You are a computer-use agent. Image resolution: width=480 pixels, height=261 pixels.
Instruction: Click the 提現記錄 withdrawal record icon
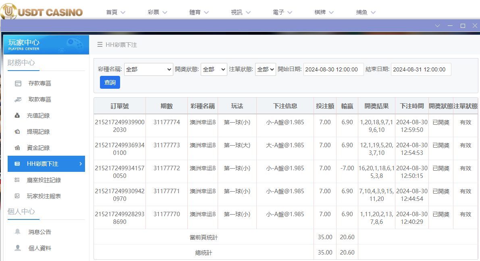coord(17,132)
